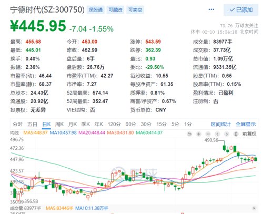
Task: Click the 盈利情况 value 已盈利
Action: (x=226, y=93)
